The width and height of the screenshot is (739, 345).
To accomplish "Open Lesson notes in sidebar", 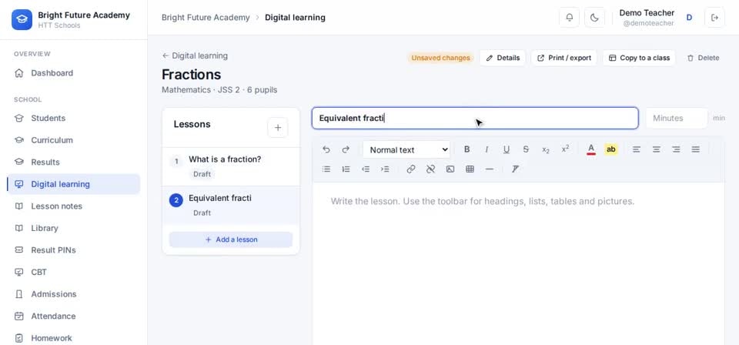I will (74, 206).
